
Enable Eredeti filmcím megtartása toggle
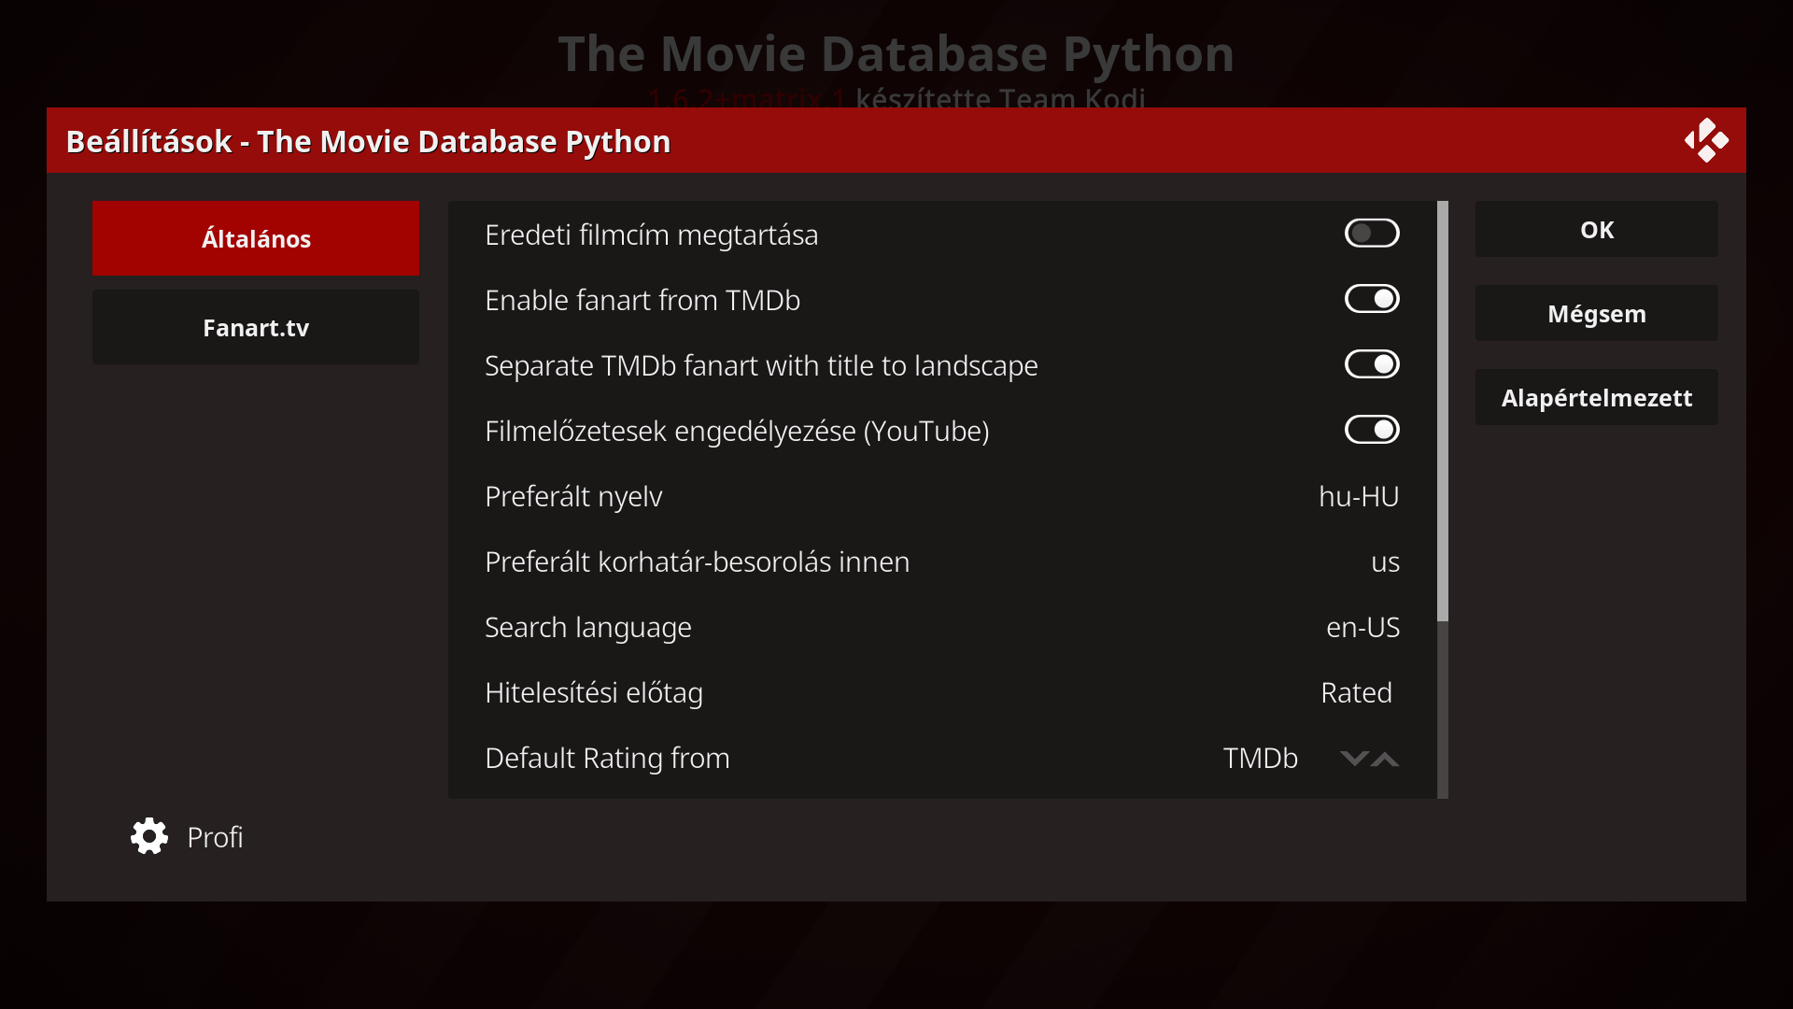(1371, 234)
